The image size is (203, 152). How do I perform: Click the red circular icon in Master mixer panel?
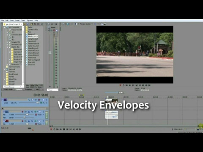tap(54, 30)
